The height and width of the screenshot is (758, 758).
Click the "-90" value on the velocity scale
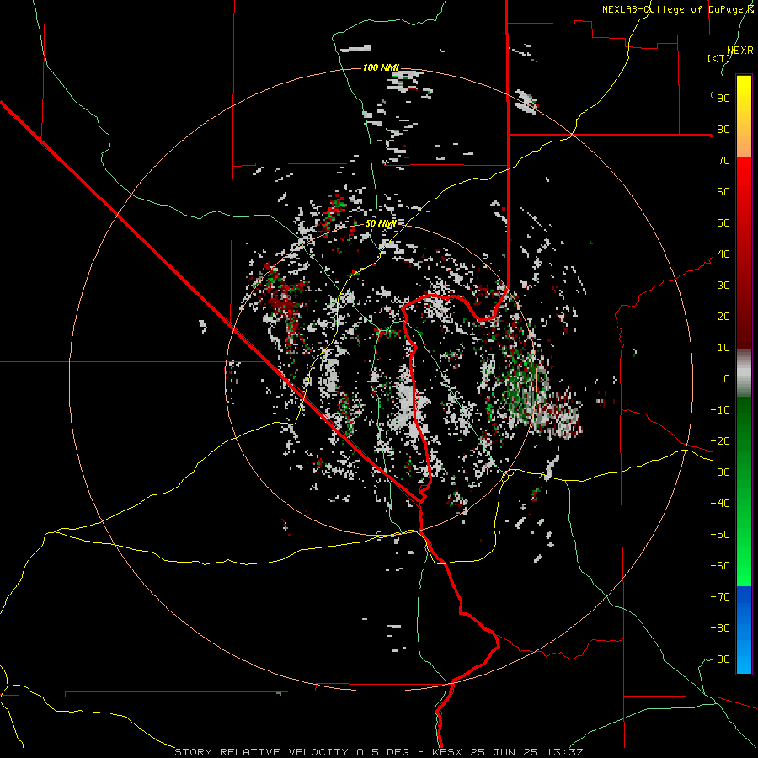point(720,659)
